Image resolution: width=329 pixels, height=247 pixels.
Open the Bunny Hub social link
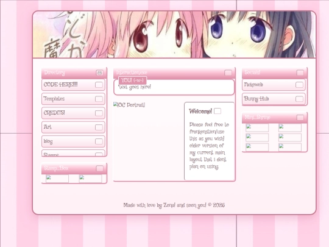(274, 99)
